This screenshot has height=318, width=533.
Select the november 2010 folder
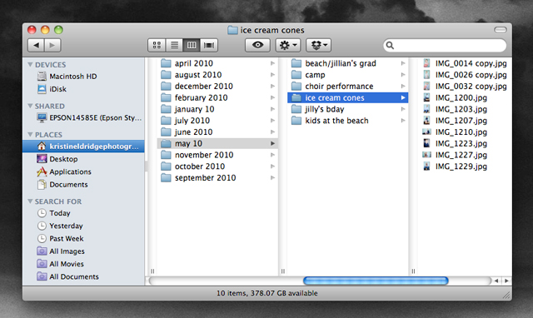[x=217, y=155]
